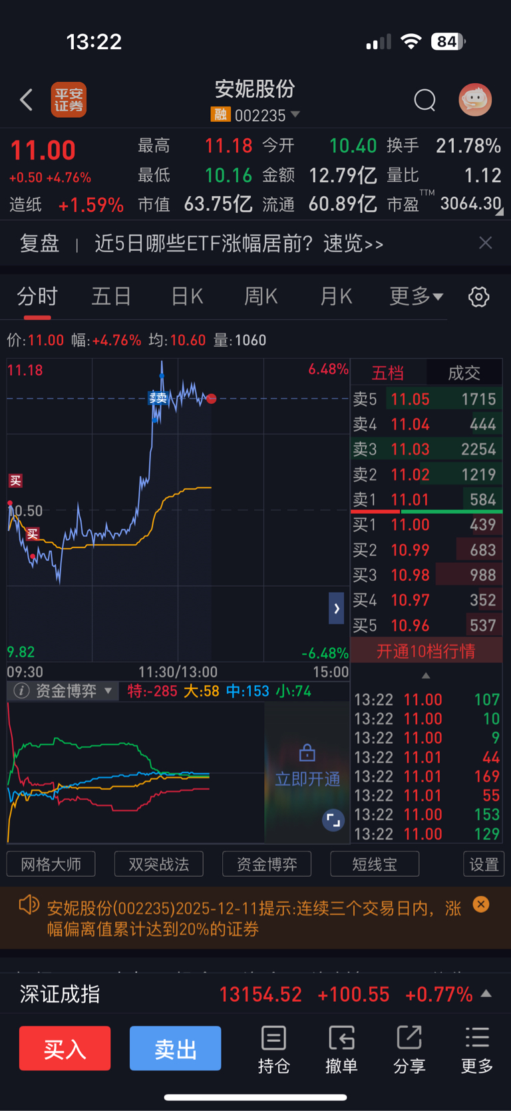The height and width of the screenshot is (1111, 511).
Task: Expand stock name dropdown arrow beside 002235
Action: 295,115
